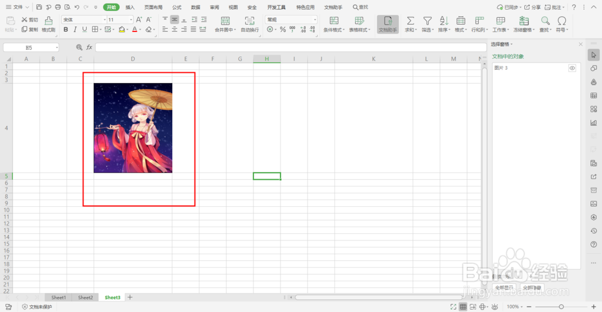Open the 页面布局 (Page Layout) tab
The height and width of the screenshot is (312, 602).
tap(153, 7)
